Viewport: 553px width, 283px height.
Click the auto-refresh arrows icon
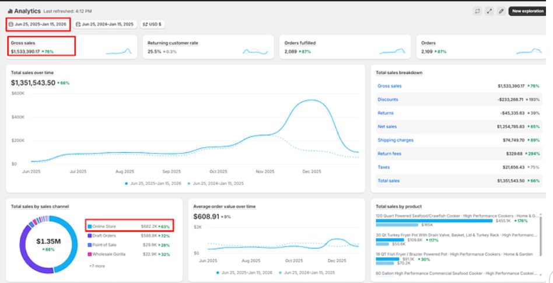478,11
